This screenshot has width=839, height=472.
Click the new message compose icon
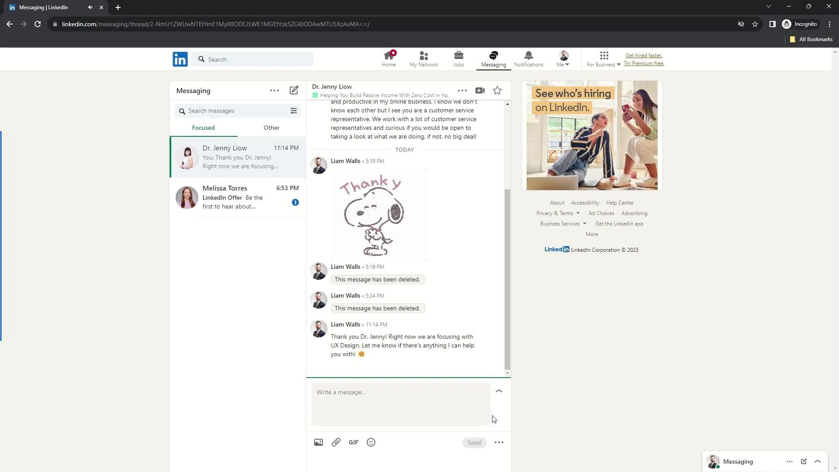pyautogui.click(x=294, y=90)
